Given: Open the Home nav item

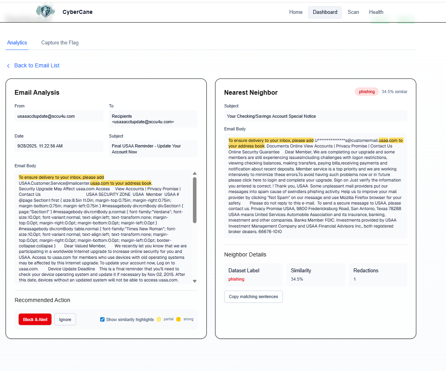Looking at the screenshot, I should [295, 12].
